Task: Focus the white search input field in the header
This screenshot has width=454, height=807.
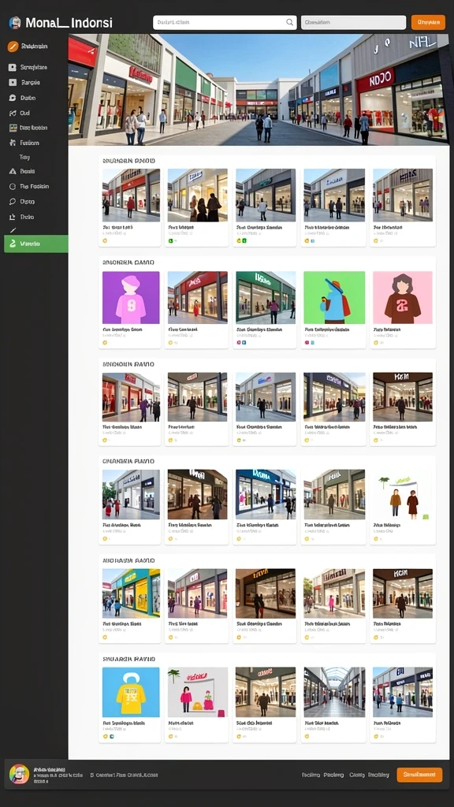Action: [x=225, y=22]
